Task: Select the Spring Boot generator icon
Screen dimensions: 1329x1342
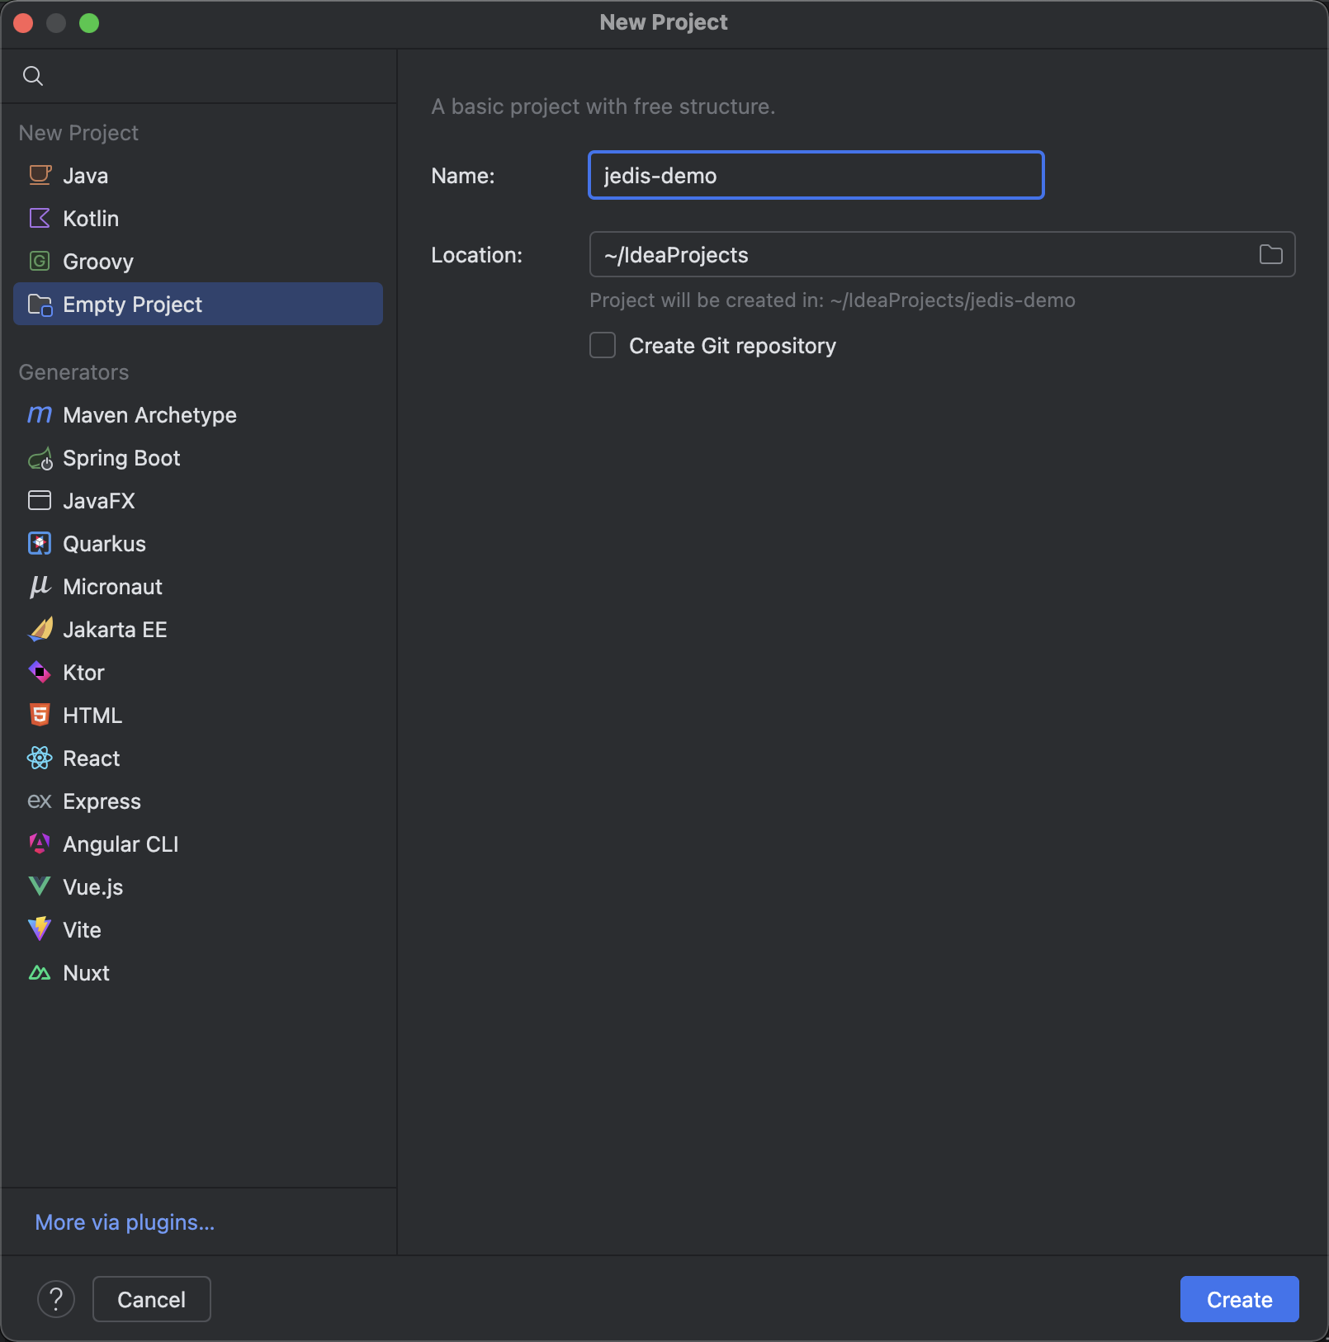Action: 40,458
